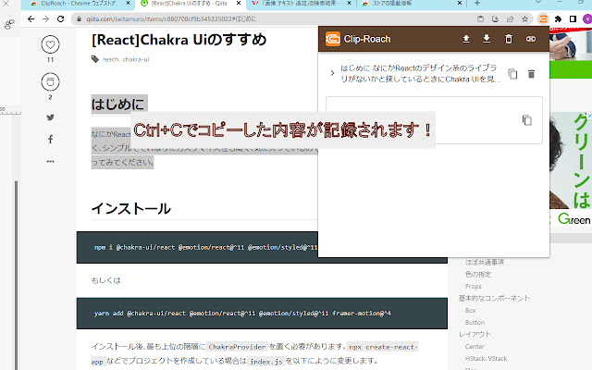Viewport: 592px width, 370px height.
Task: Copy content of the empty second clip box
Action: pyautogui.click(x=526, y=120)
